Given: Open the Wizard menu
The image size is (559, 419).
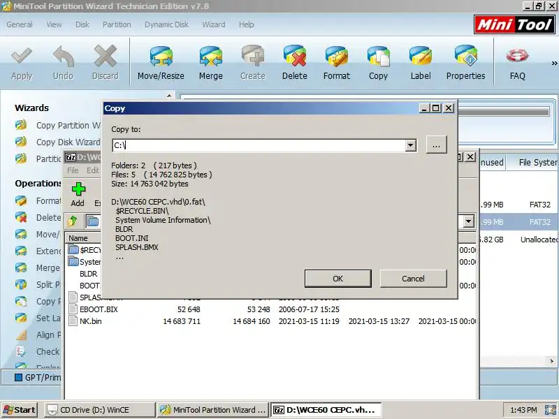Looking at the screenshot, I should [214, 24].
